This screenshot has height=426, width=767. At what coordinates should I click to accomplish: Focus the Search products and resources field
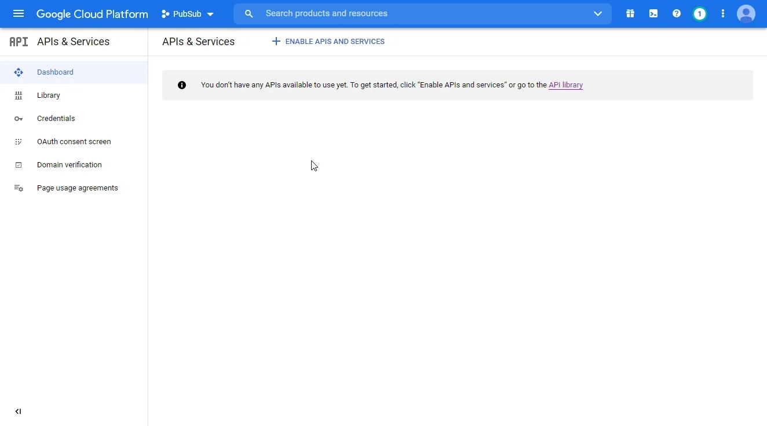(423, 13)
